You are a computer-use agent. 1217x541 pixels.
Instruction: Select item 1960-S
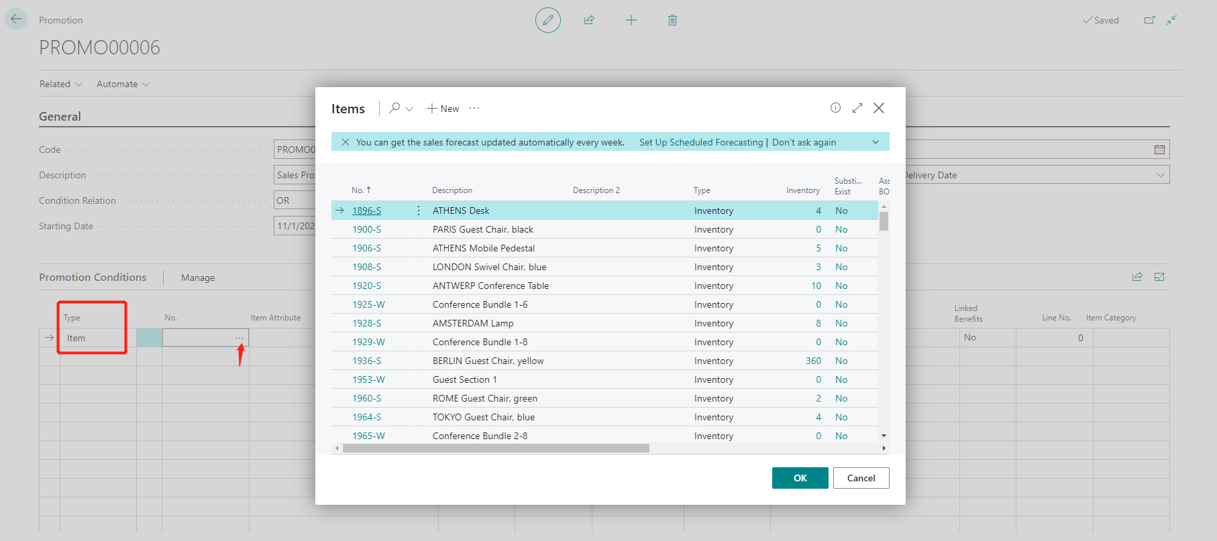point(366,398)
